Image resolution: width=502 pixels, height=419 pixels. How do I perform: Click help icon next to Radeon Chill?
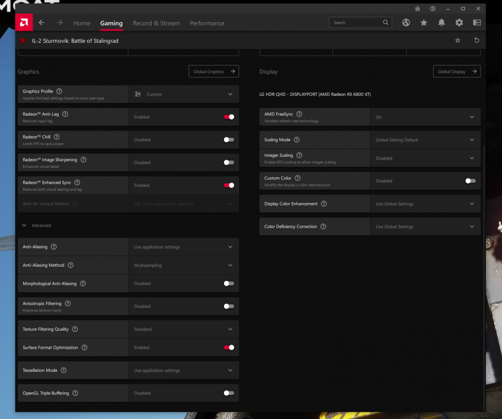57,137
